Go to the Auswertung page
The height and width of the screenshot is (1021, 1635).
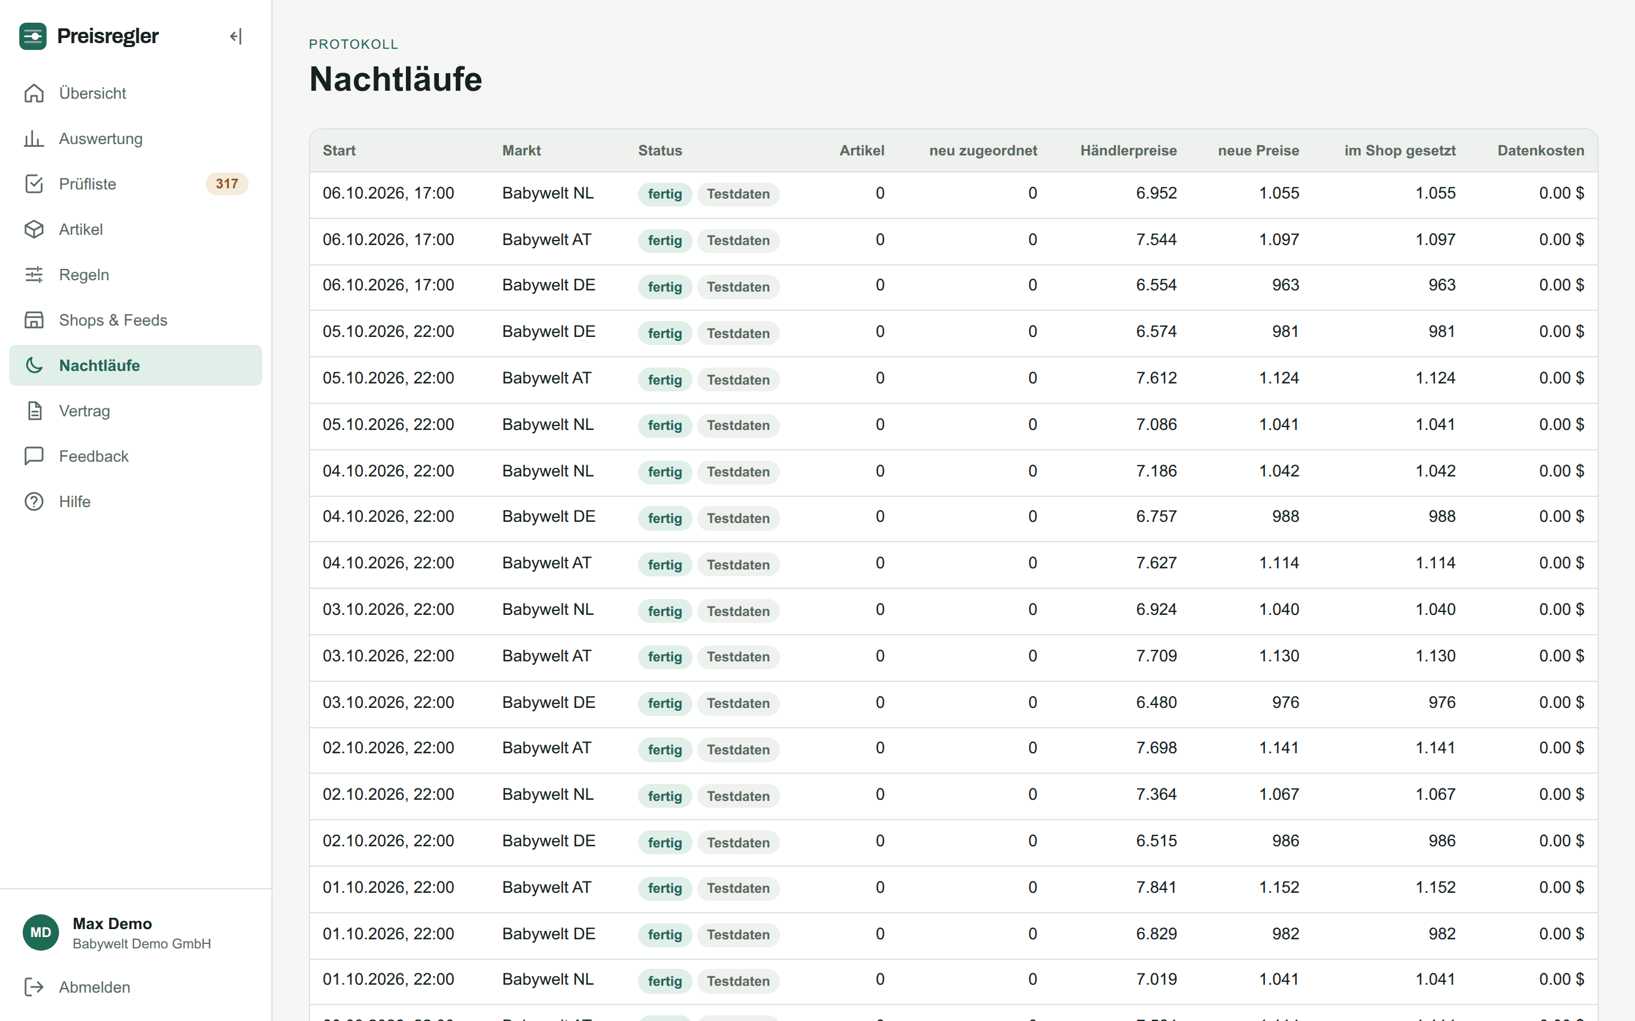[x=135, y=138]
